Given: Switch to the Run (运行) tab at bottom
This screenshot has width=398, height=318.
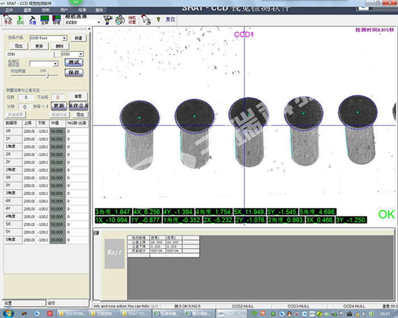Looking at the screenshot, I should [x=68, y=303].
